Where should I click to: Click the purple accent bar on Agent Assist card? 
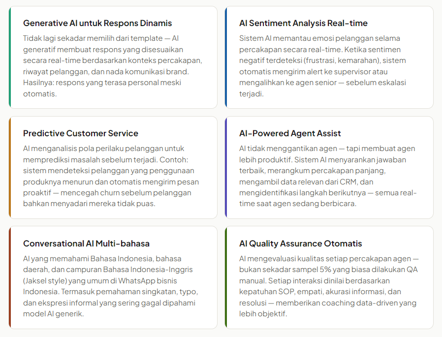coord(226,167)
